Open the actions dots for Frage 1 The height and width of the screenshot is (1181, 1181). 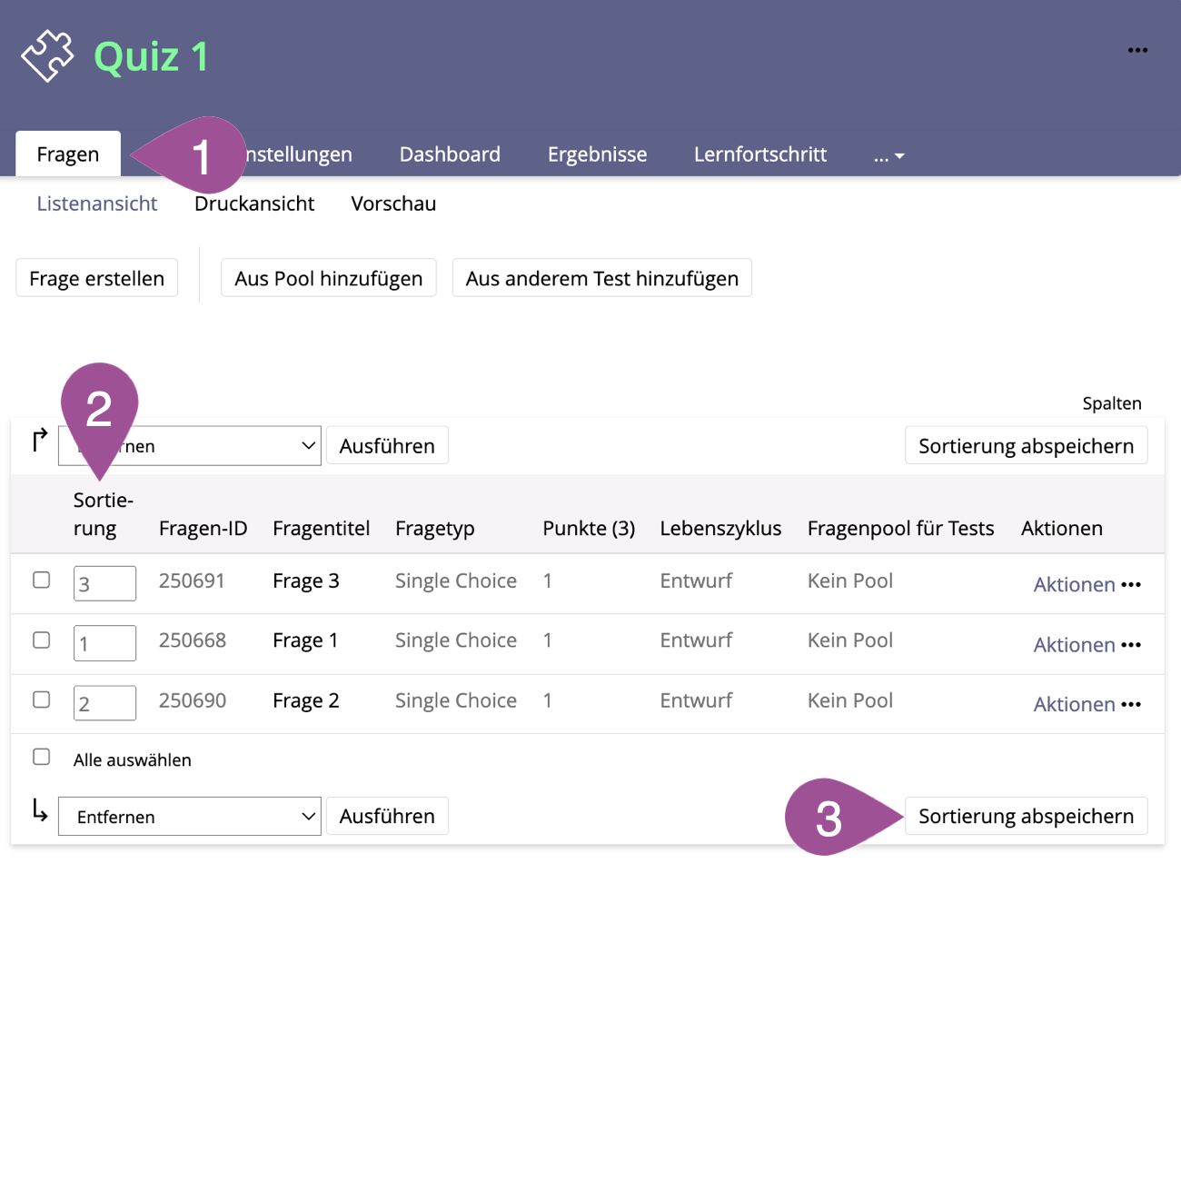pos(1131,645)
